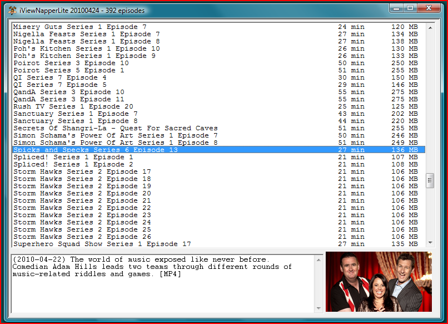448x324 pixels.
Task: Select Spliced! Series 1 Episode 2
Action: [x=219, y=165]
